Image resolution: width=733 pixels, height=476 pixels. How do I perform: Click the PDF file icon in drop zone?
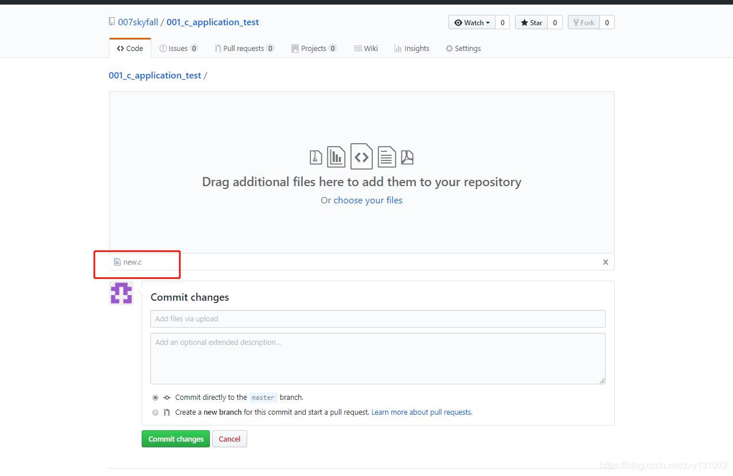coord(407,157)
